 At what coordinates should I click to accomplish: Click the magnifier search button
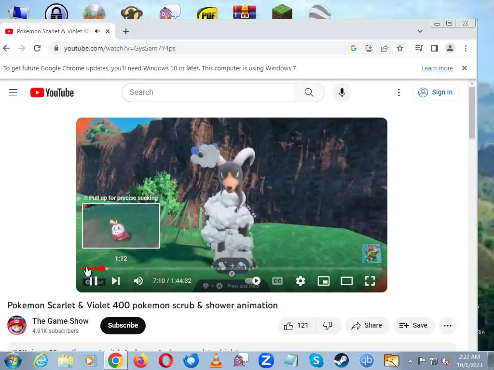point(309,92)
